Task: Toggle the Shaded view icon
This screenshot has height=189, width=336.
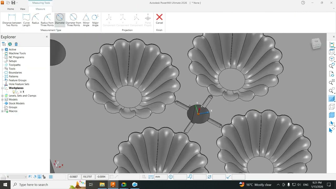Action: pos(332,99)
